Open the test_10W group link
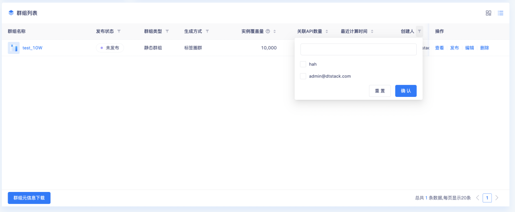This screenshot has width=515, height=212. click(32, 48)
